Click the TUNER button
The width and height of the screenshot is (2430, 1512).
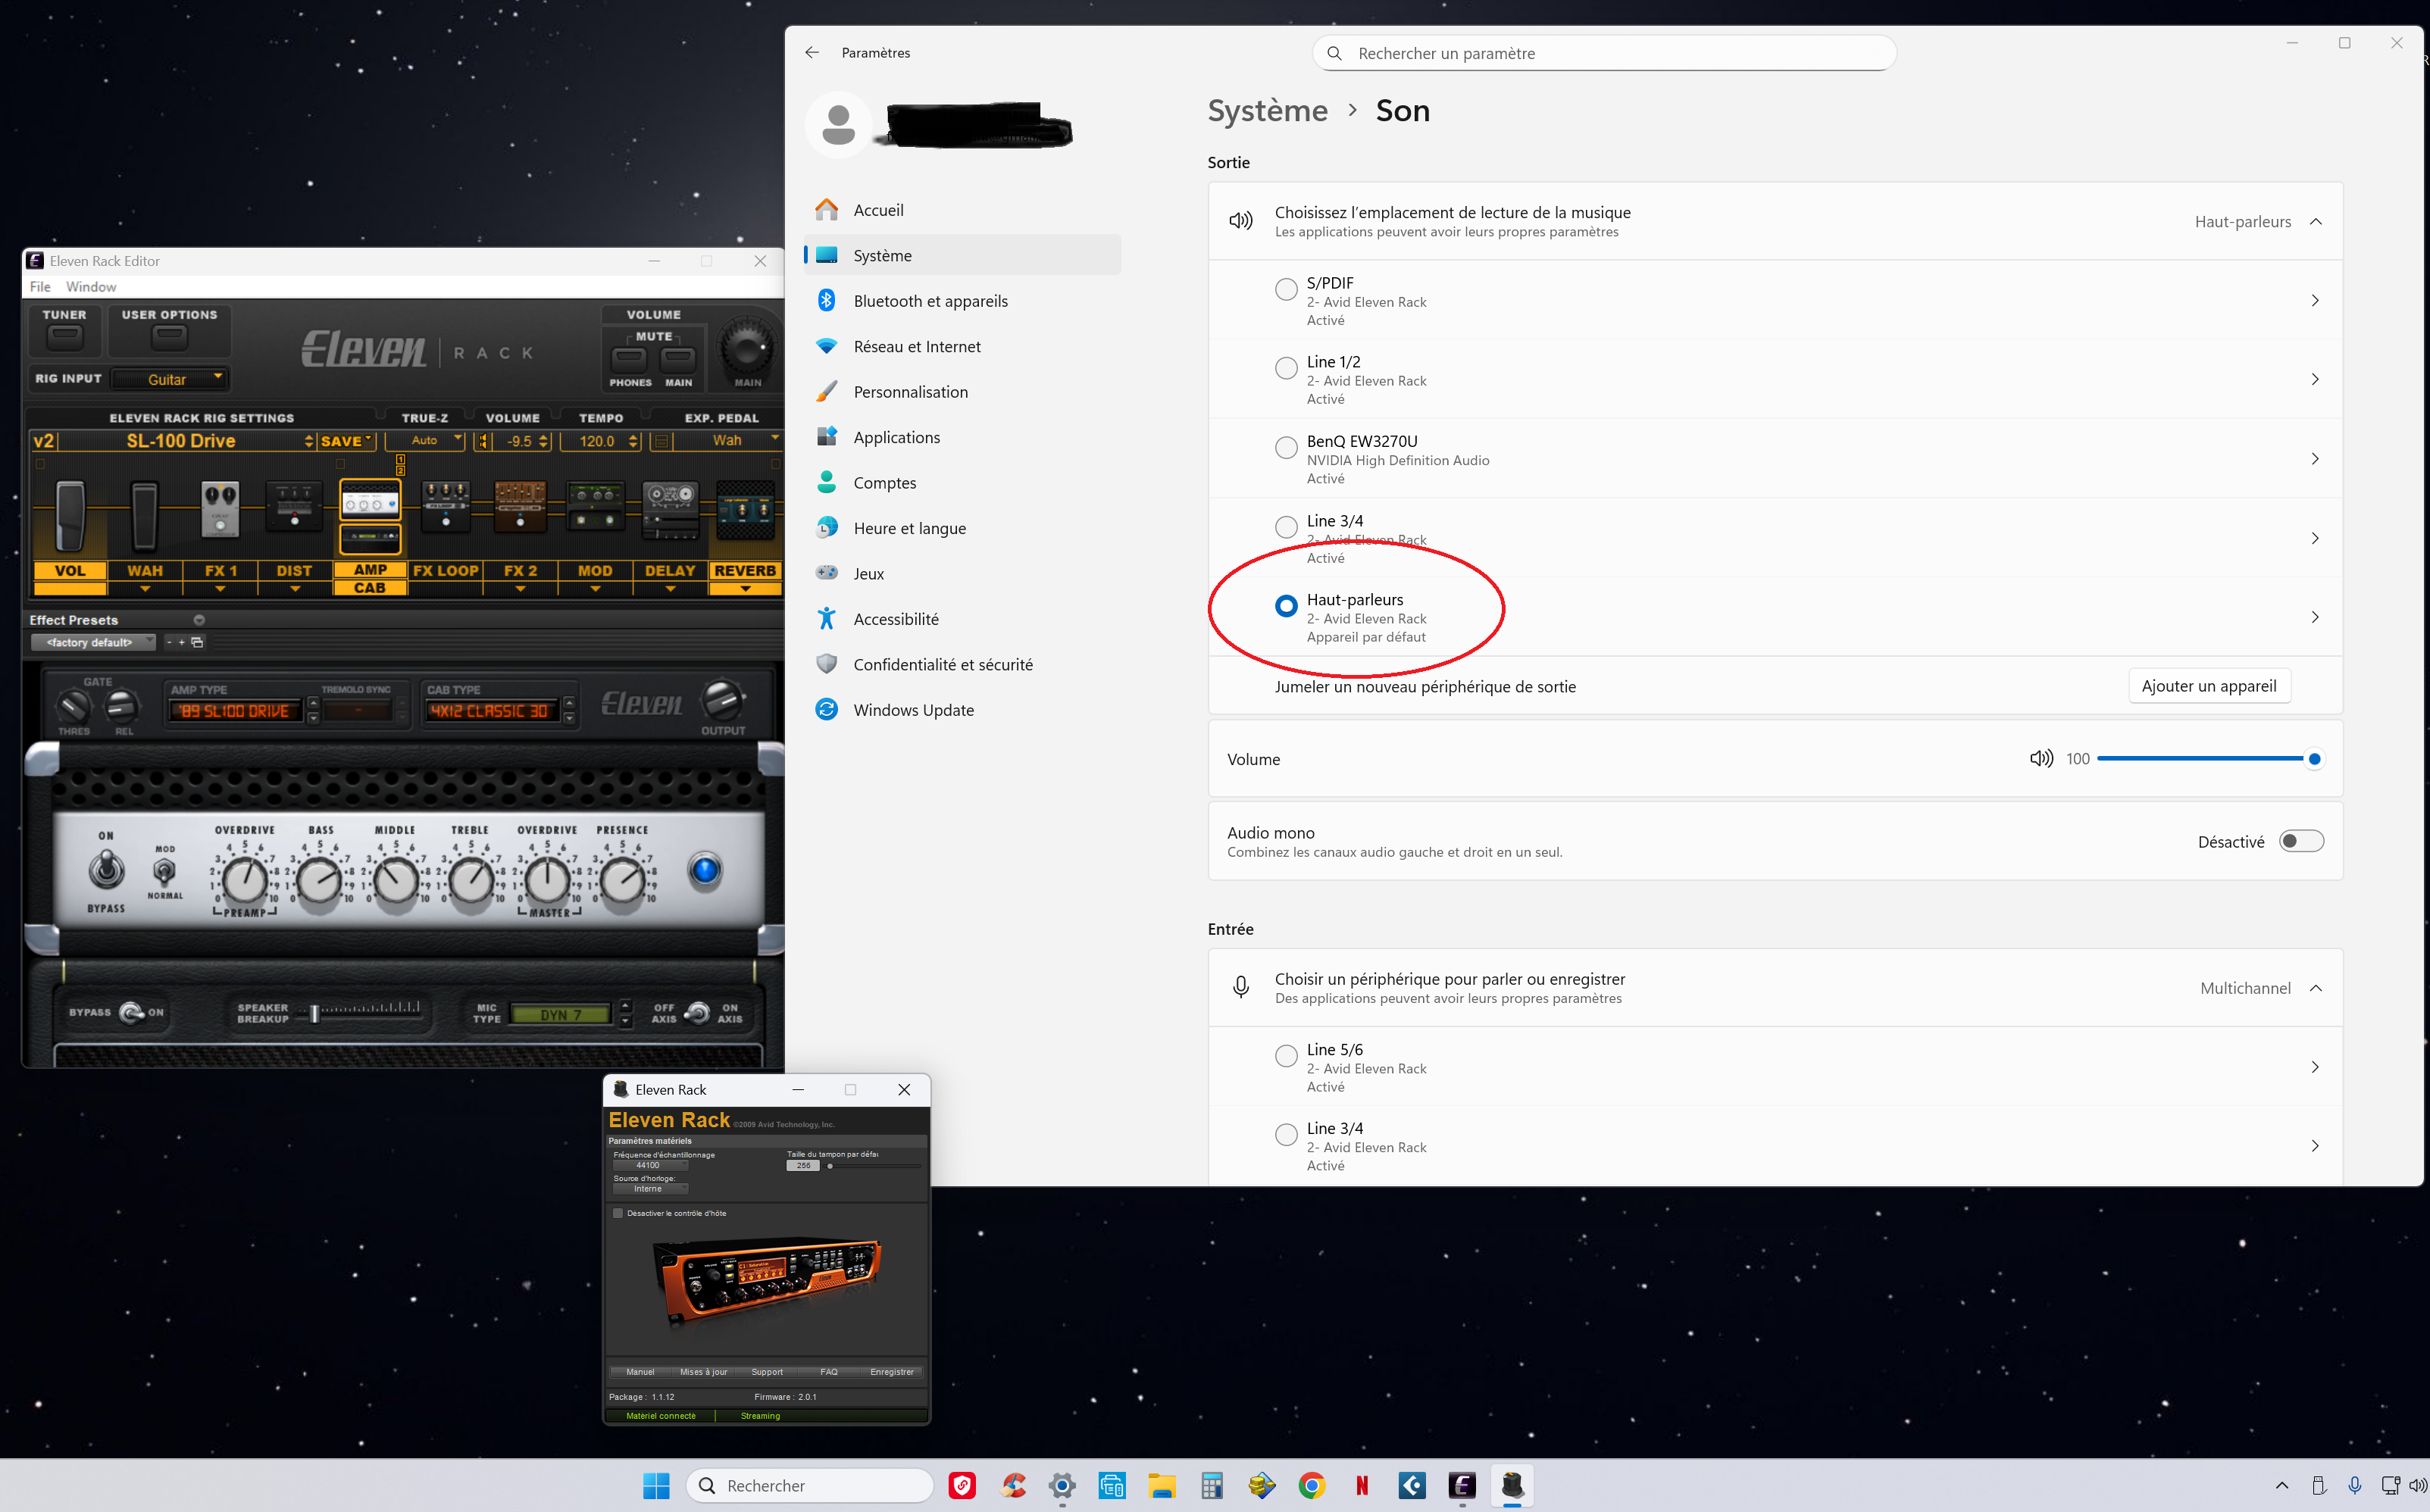coord(65,336)
